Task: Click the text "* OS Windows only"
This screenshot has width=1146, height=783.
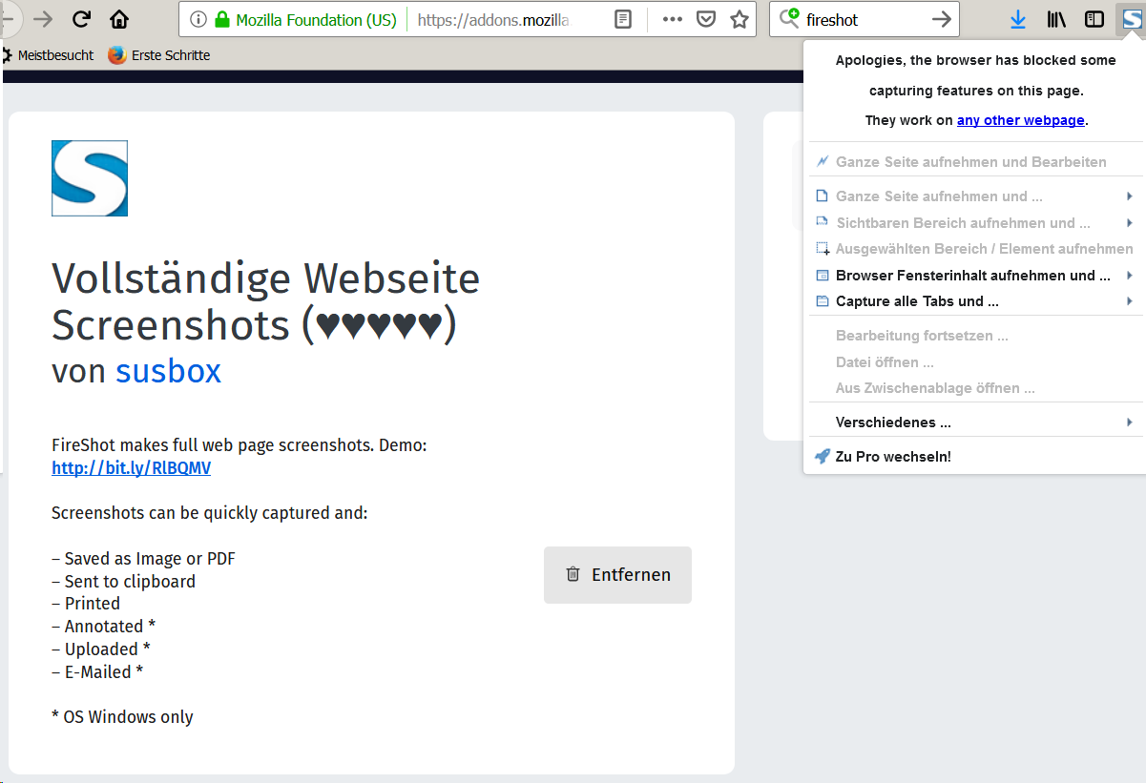Action: 122,717
